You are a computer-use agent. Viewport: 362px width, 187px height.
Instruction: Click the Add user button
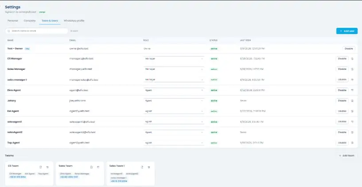[347, 31]
